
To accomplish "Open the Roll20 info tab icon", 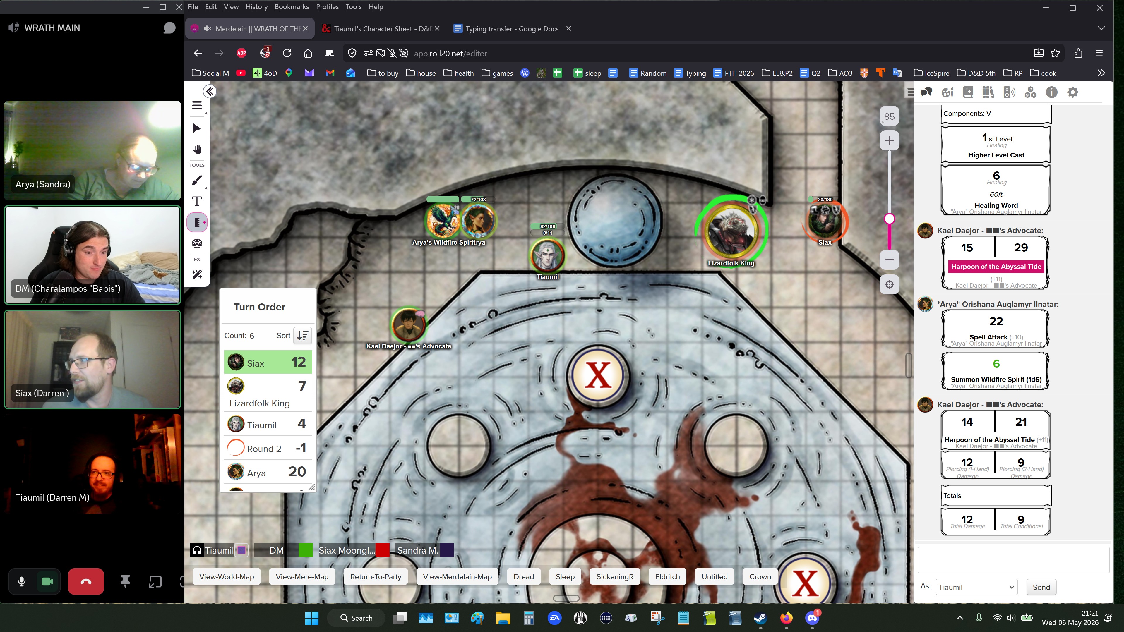I will click(1052, 92).
